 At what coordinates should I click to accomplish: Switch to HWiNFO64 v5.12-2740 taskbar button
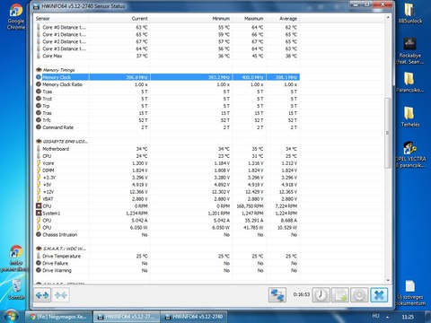194,317
